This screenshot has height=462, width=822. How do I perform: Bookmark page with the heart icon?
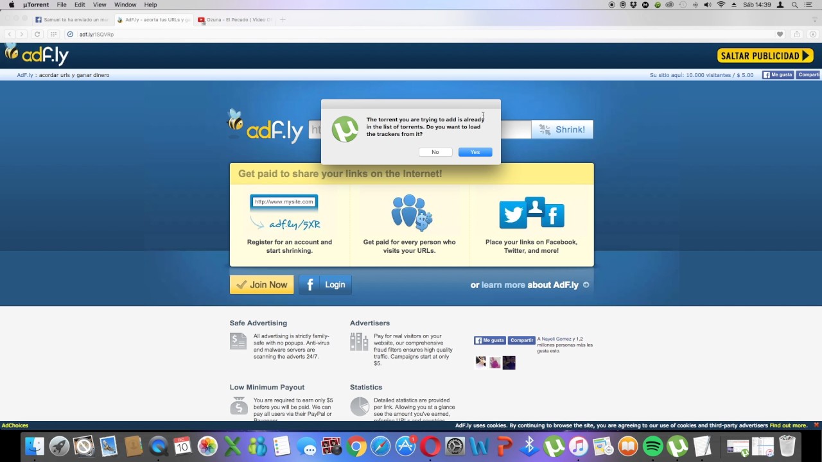click(780, 34)
